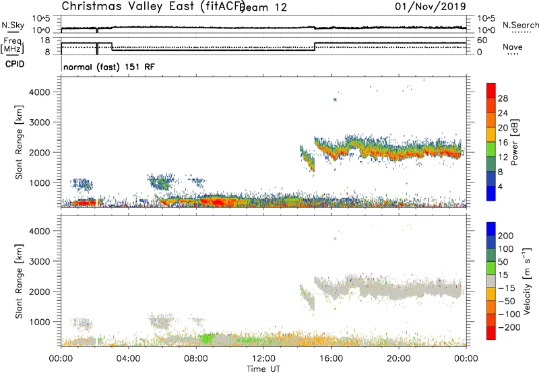Click the 'Time UT' axis title
Viewport: 539px width, 373px height.
point(263,369)
